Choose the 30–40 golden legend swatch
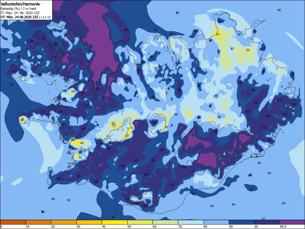The width and height of the screenshot is (305, 229). (x=89, y=222)
